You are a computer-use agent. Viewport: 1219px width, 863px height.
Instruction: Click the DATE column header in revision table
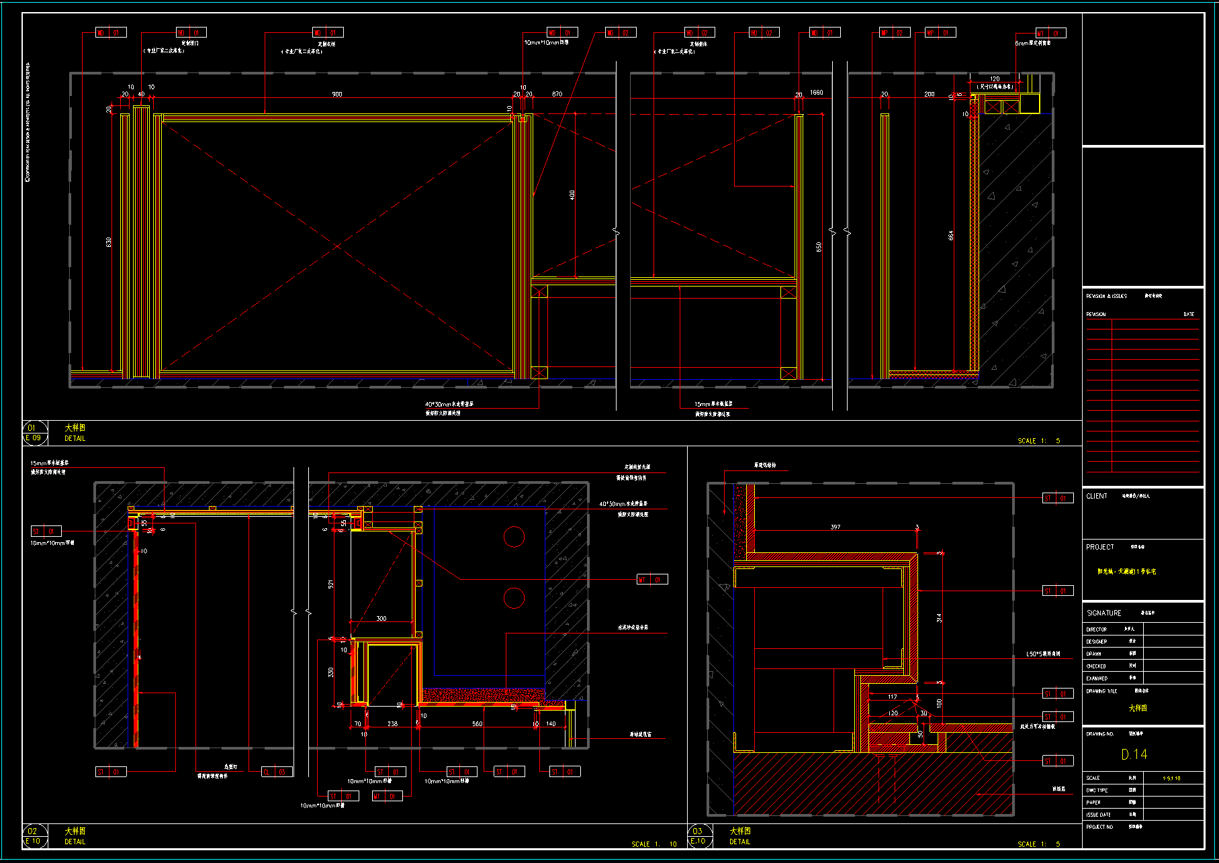(1189, 314)
